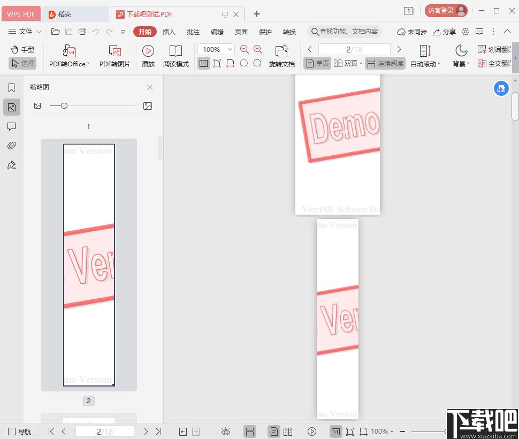This screenshot has height=439, width=519.
Task: Expand the arrow next to 文件
Action: pyautogui.click(x=39, y=32)
